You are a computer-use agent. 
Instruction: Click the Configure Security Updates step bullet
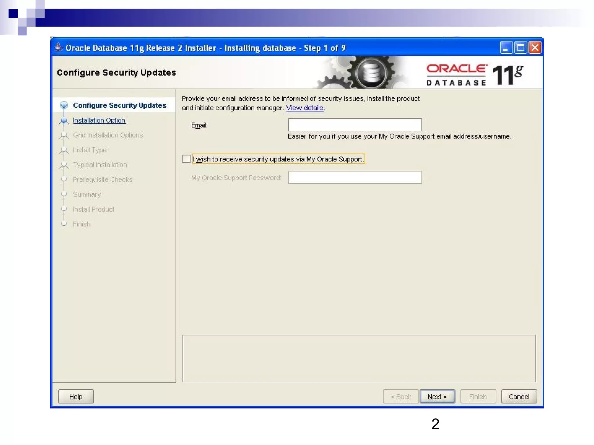(x=64, y=105)
